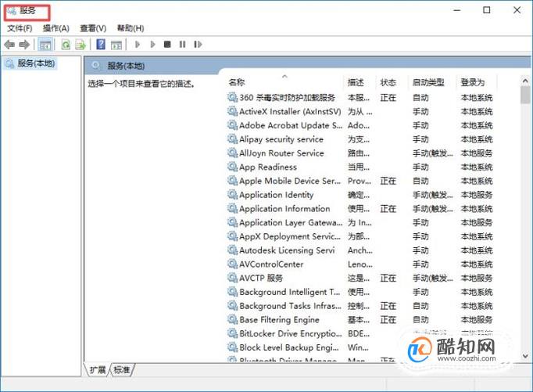533x392 pixels.
Task: Select the 360 杀毒实时防护加载服务 row
Action: click(x=360, y=98)
